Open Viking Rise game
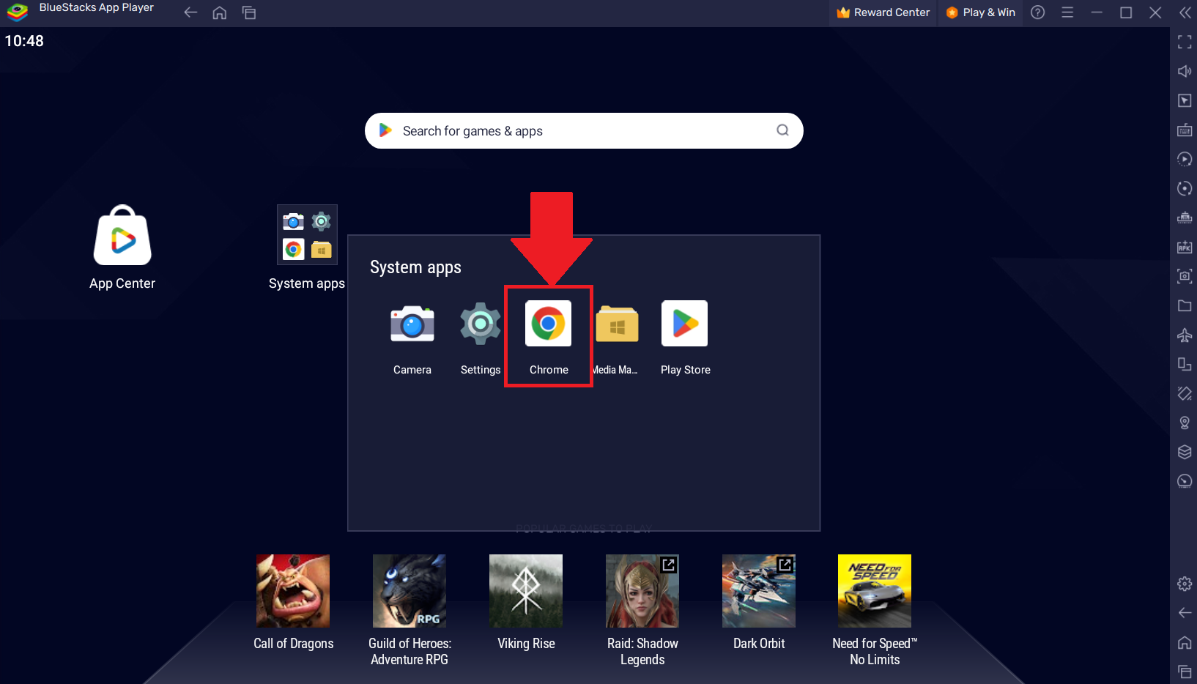1197x684 pixels. click(x=526, y=590)
